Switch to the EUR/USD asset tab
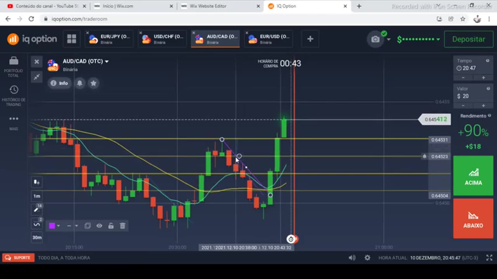 tap(269, 39)
